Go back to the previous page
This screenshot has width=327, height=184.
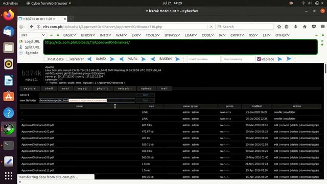pyautogui.click(x=32, y=27)
